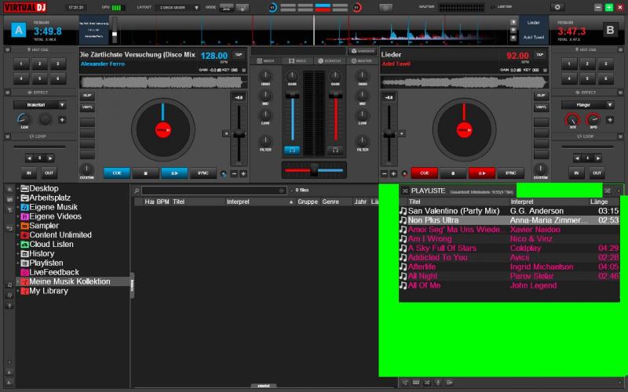The image size is (628, 392).
Task: Click note icon of San Valentino row
Action: coord(403,211)
